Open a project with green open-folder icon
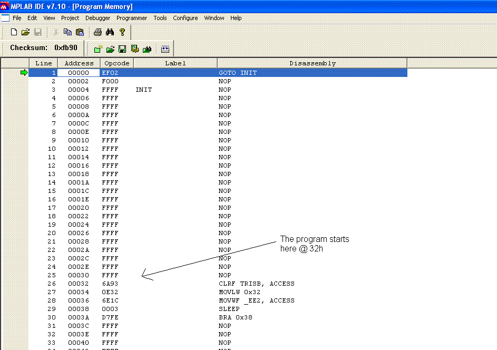 tap(110, 49)
